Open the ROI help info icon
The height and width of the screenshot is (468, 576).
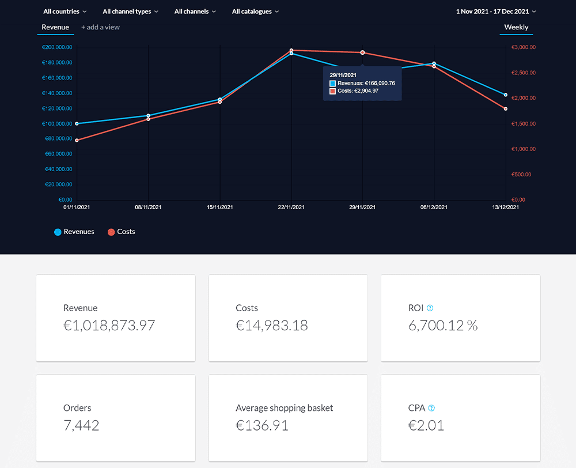(430, 308)
